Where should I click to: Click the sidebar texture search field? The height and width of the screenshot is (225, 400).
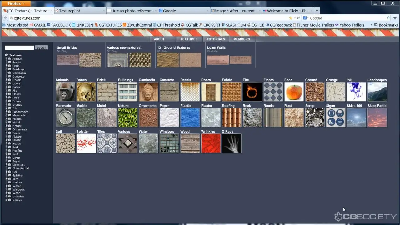[x=19, y=47]
